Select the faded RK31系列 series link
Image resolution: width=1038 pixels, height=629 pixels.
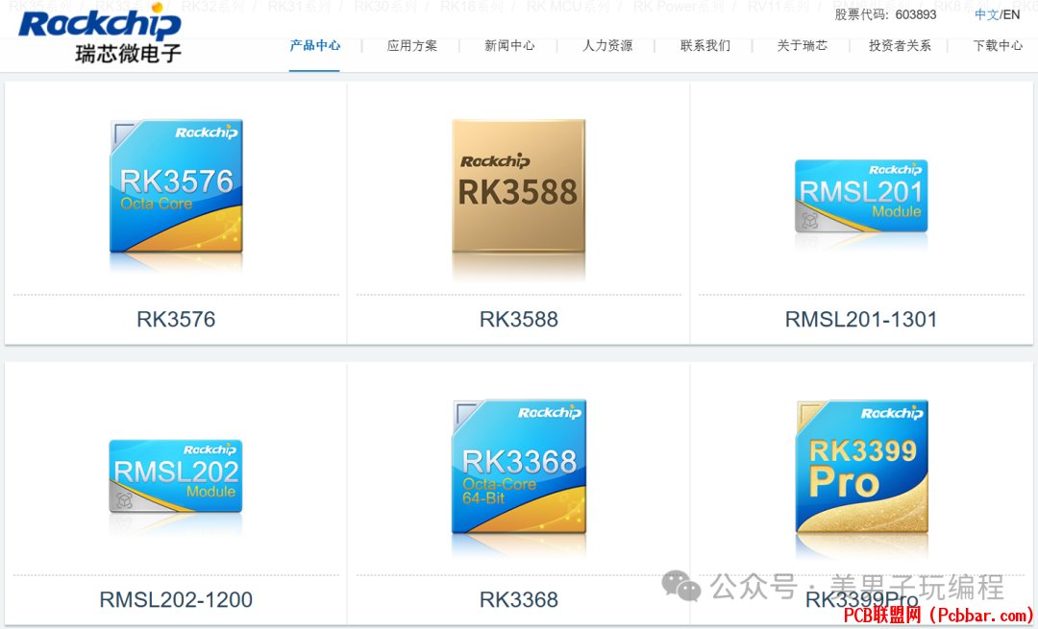[x=299, y=8]
